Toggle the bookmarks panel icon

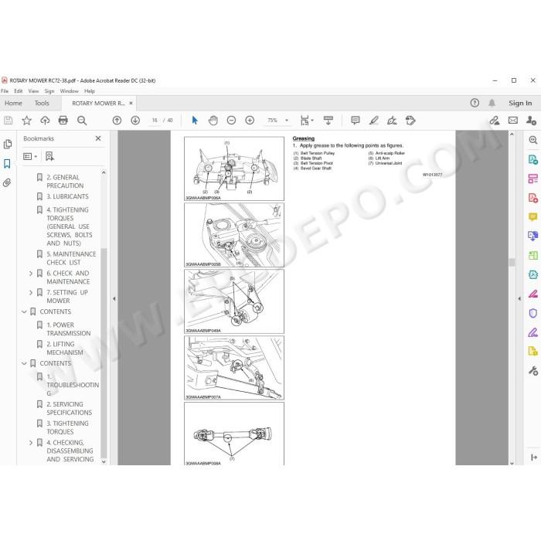pos(7,164)
